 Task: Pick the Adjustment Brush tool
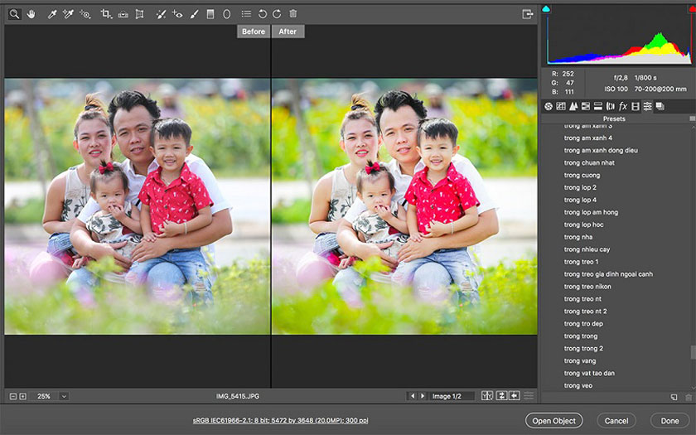(x=194, y=14)
